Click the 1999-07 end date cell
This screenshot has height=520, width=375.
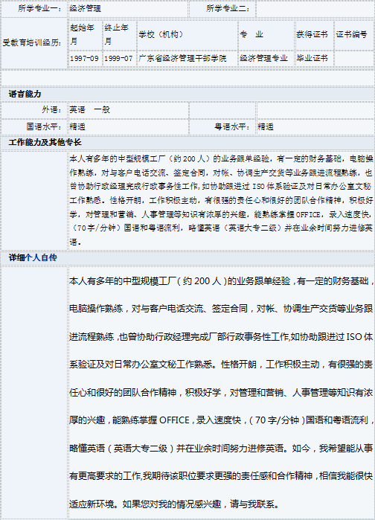pyautogui.click(x=118, y=59)
